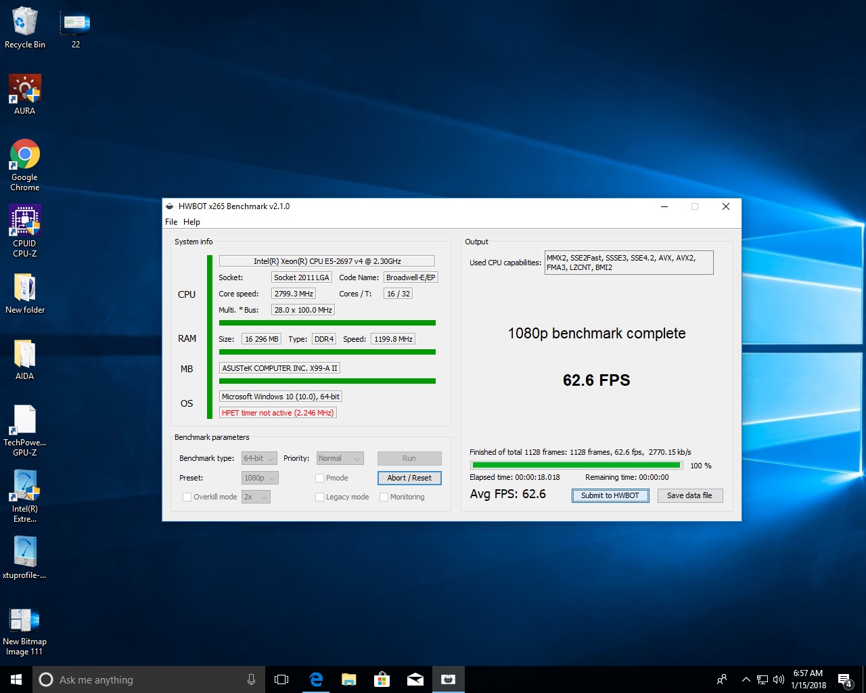This screenshot has width=866, height=693.
Task: Toggle the Legacy mode checkbox
Action: 319,497
